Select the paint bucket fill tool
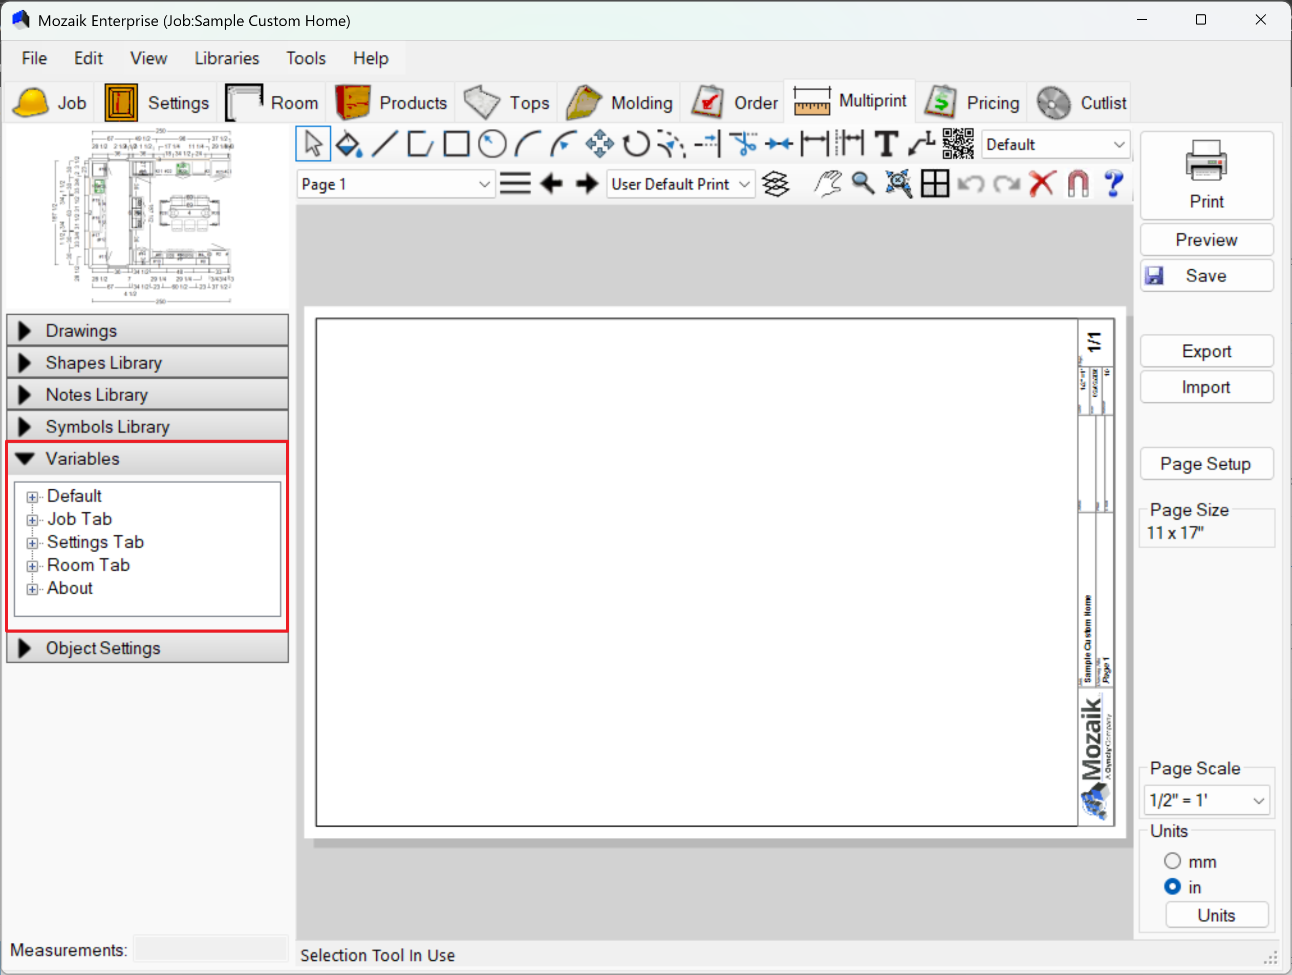 [x=349, y=144]
